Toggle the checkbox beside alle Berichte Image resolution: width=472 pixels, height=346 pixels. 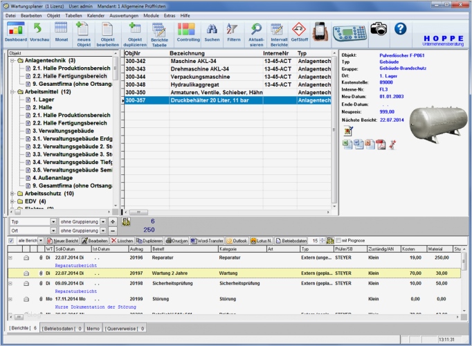[x=11, y=240]
